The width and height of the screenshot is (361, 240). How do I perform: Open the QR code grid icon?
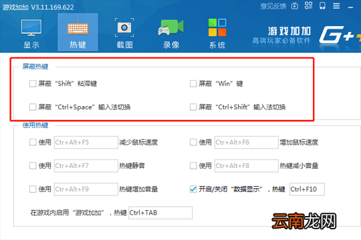(x=308, y=5)
